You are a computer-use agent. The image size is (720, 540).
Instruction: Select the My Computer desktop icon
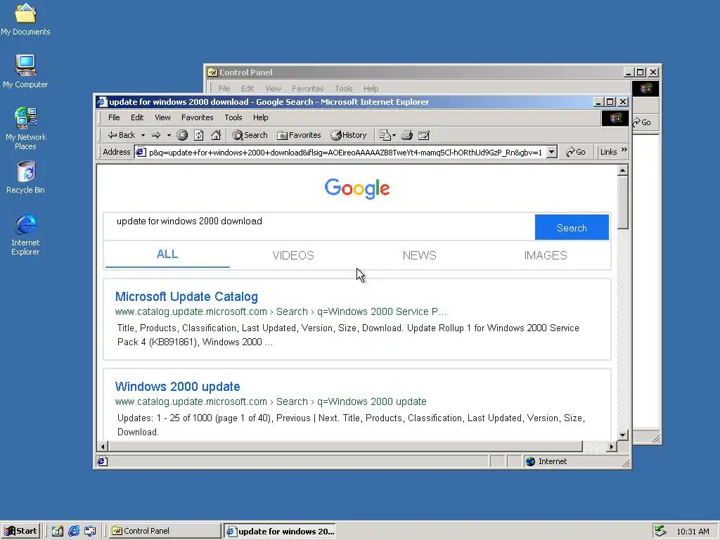click(x=25, y=71)
